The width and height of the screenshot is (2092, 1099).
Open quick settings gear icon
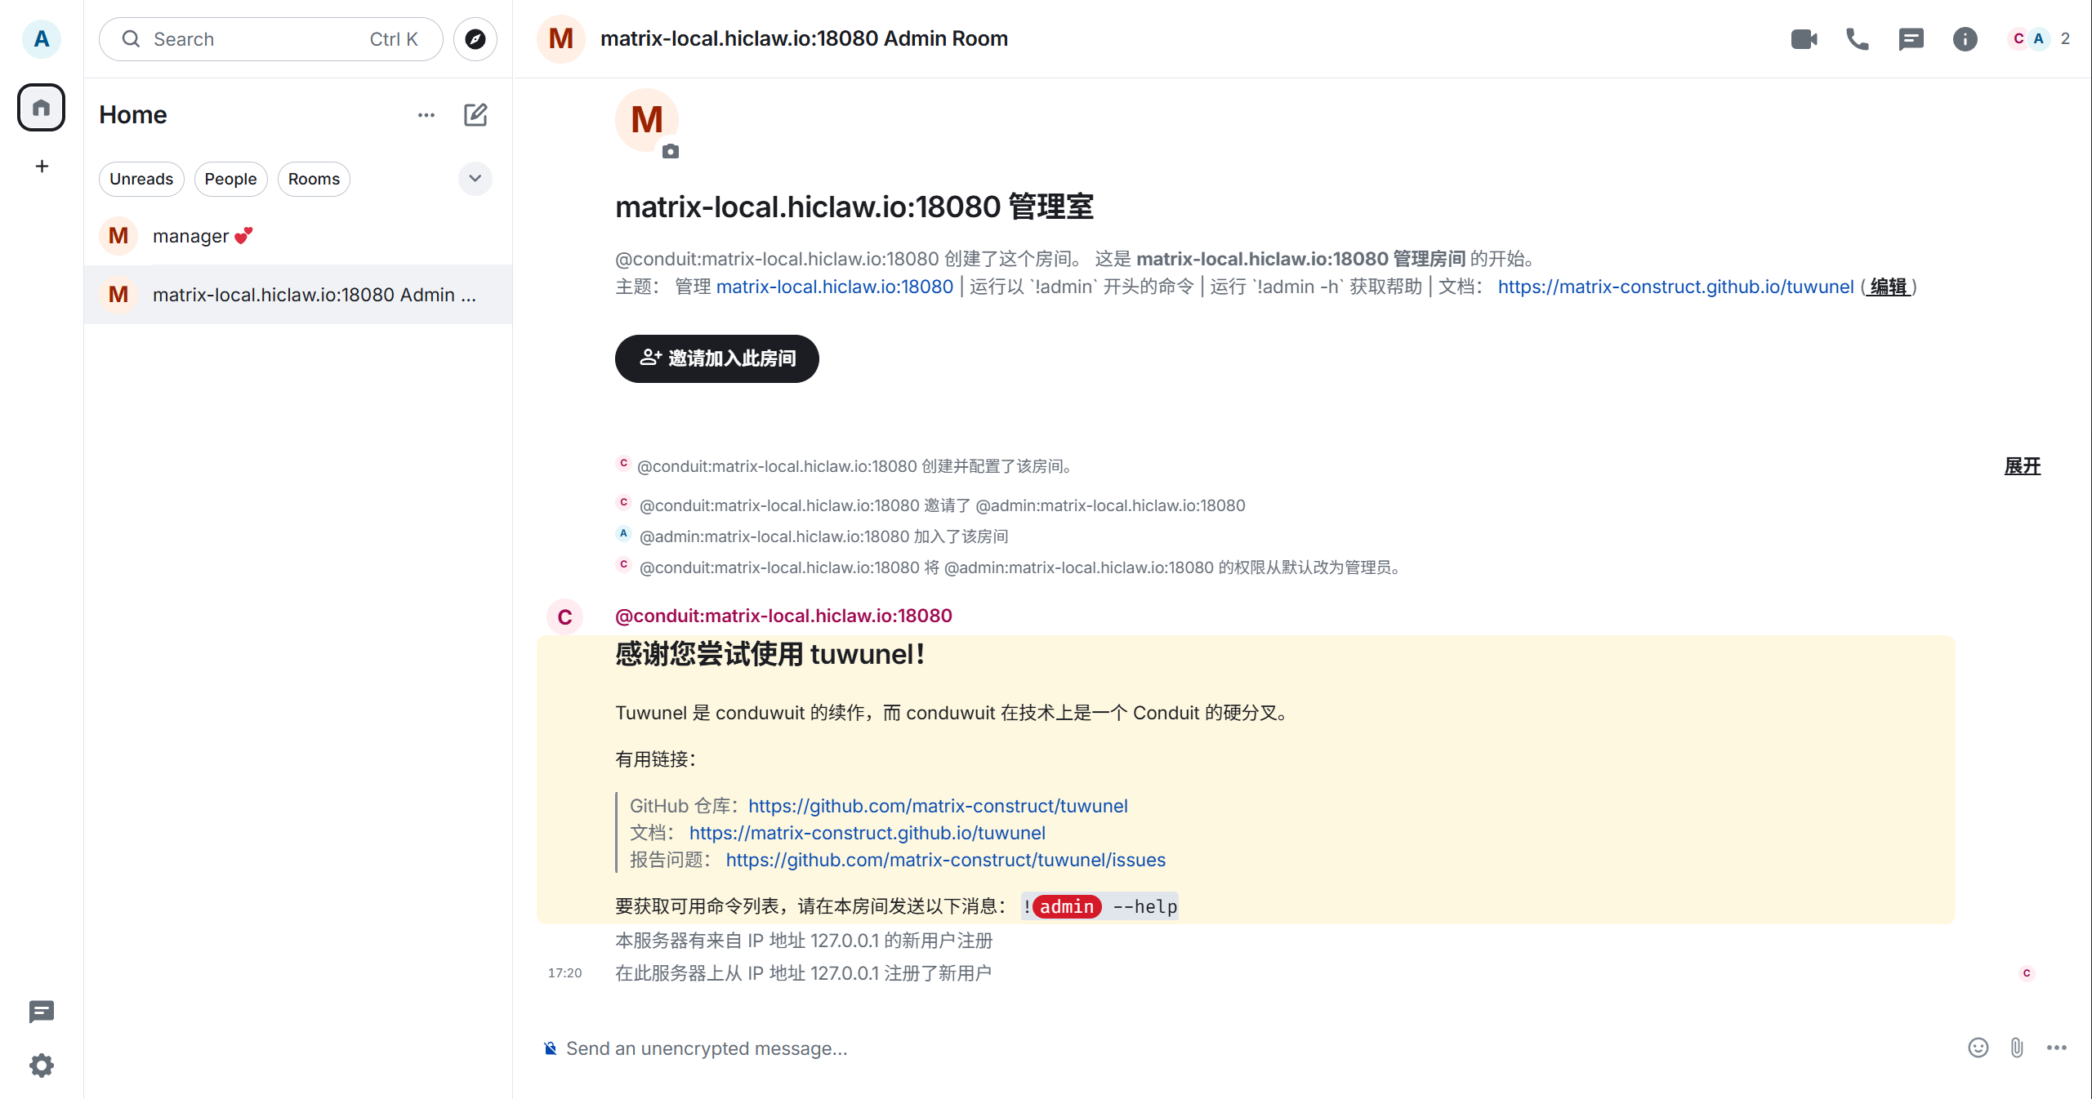click(x=41, y=1065)
